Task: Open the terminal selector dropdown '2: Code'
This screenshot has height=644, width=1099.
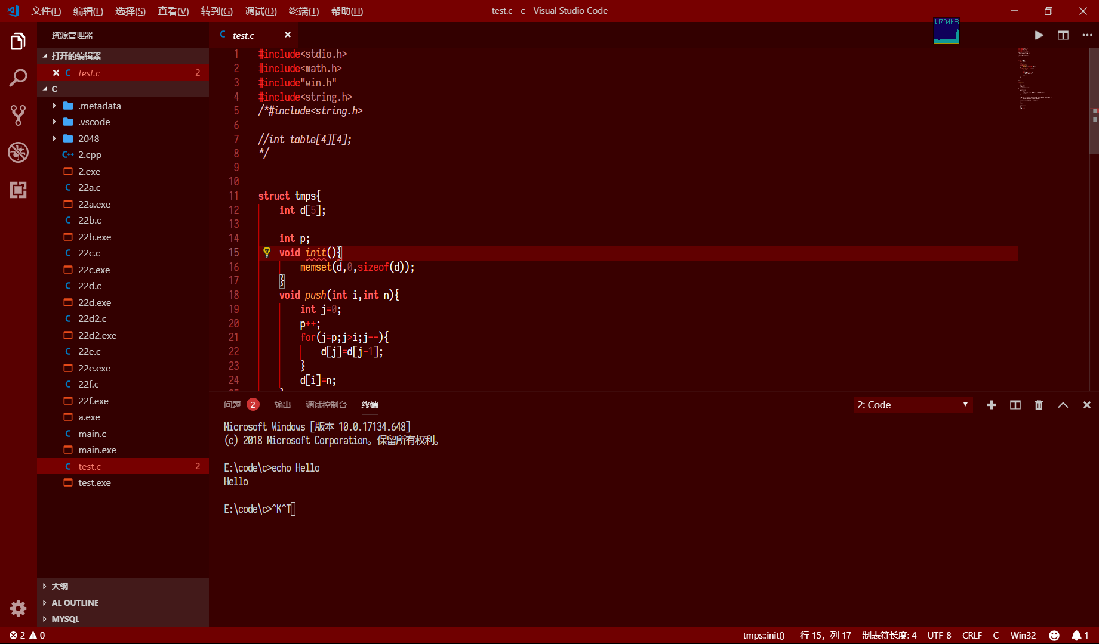Action: pyautogui.click(x=912, y=405)
